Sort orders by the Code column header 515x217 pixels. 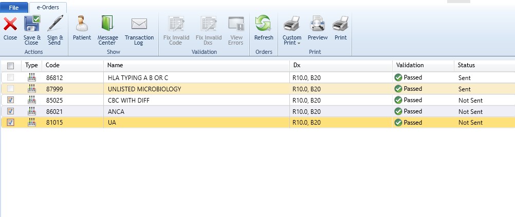click(x=52, y=65)
